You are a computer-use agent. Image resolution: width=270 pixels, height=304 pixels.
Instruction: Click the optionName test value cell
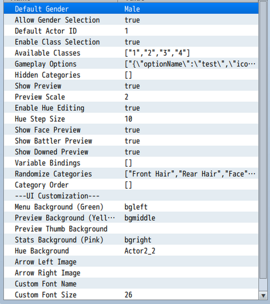[190, 64]
